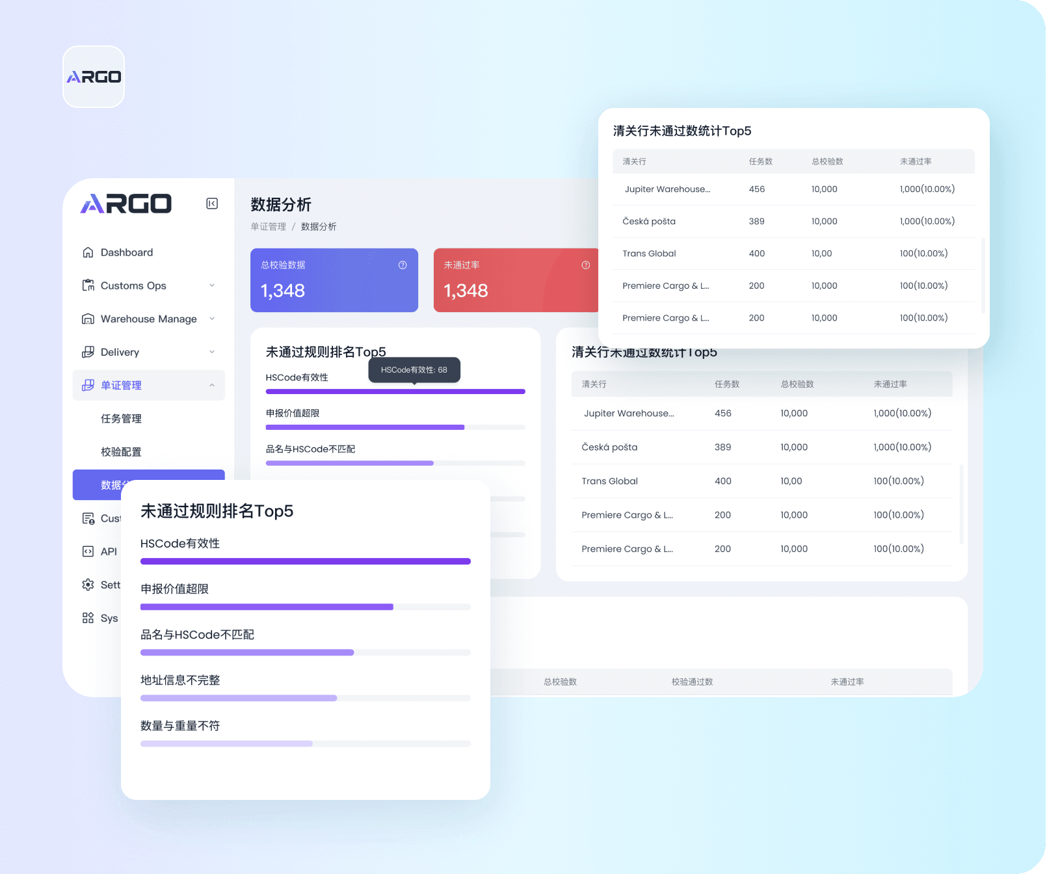Click the 单证管理 sidebar icon

point(88,385)
